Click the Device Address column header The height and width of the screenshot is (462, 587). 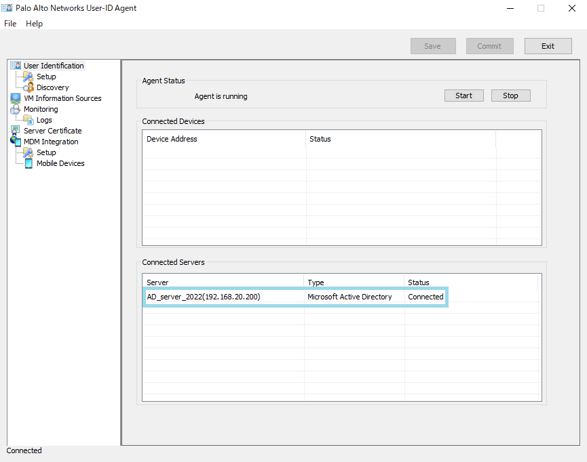click(224, 139)
